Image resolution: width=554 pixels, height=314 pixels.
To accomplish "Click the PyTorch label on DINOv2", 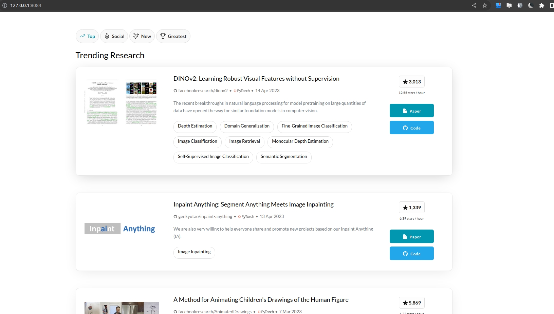I will pos(242,91).
